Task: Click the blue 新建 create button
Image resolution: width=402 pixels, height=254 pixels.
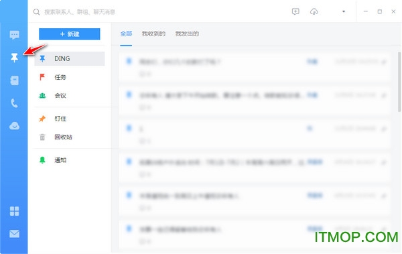Action: pos(70,34)
